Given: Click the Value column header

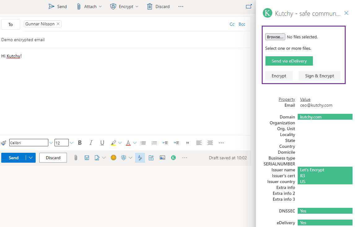Looking at the screenshot, I should click(x=305, y=99).
